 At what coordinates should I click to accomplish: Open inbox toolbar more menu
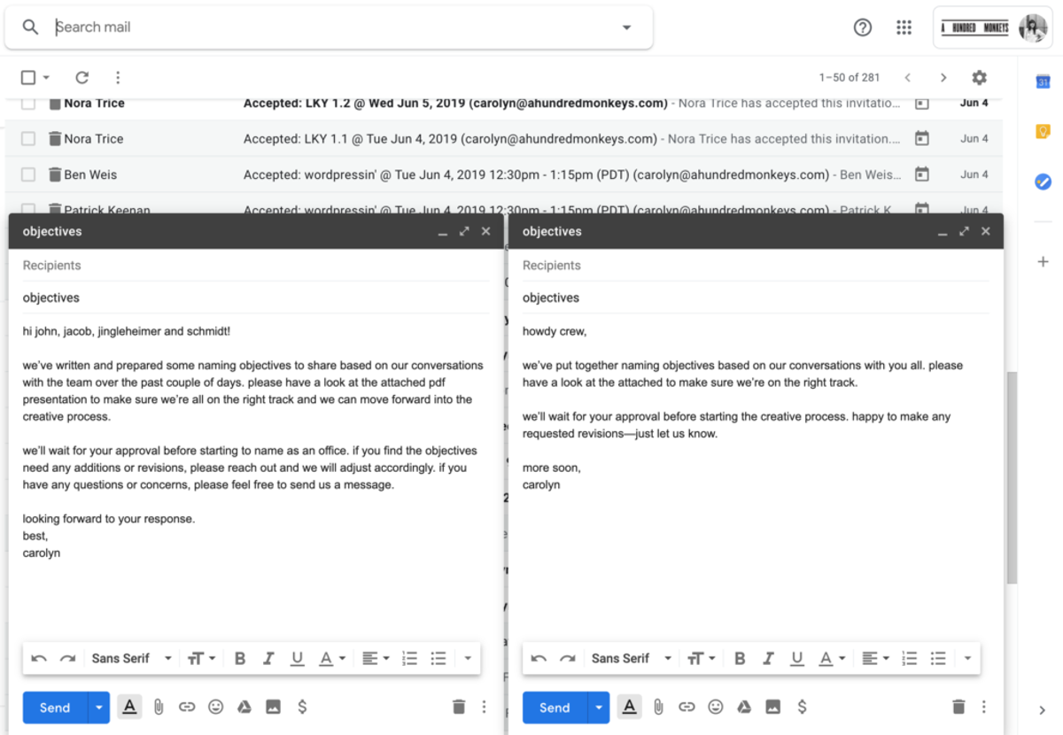click(x=117, y=78)
